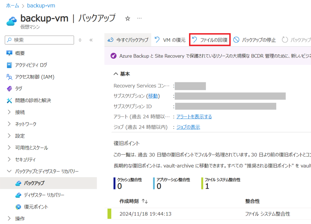
Task: Open アラートを表示する link
Action: (x=194, y=117)
